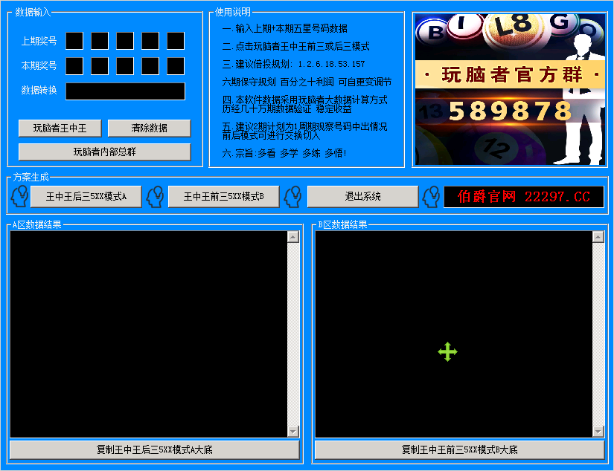Image resolution: width=614 pixels, height=471 pixels.
Task: Copy results with 复制王中王后三5XX模式A大底
Action: click(155, 450)
